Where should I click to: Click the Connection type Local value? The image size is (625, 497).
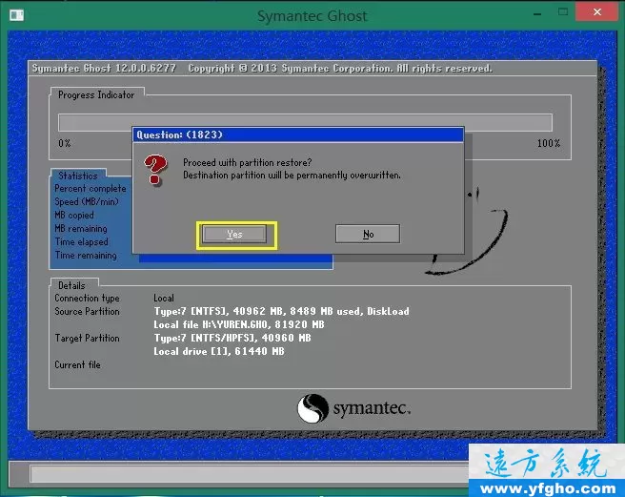point(164,299)
